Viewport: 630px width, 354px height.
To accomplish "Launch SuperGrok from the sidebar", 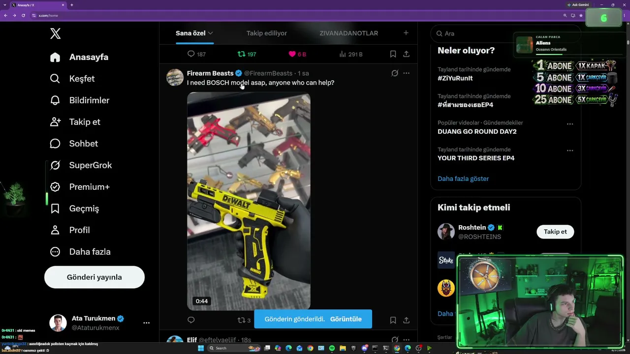I will click(81, 165).
